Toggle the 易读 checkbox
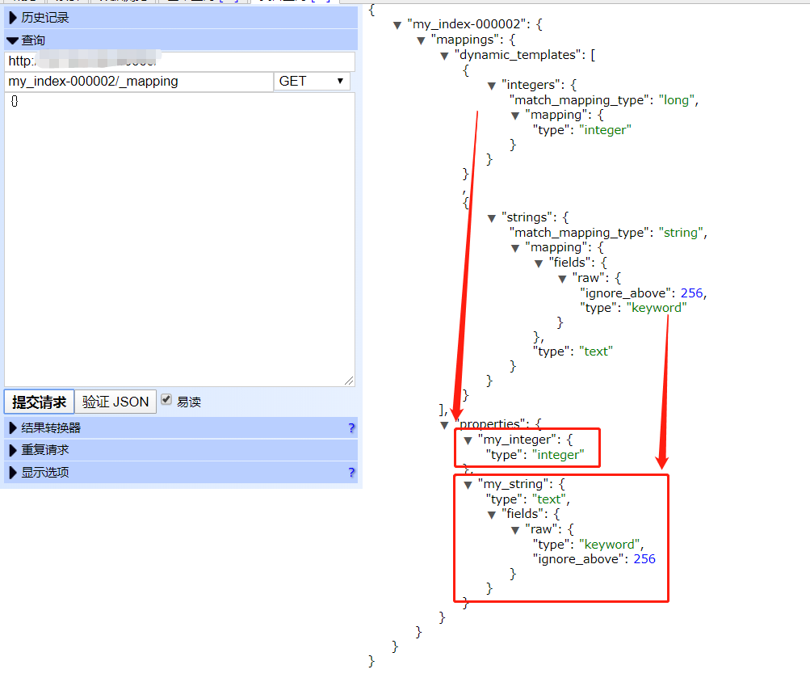The height and width of the screenshot is (682, 810). (x=166, y=400)
